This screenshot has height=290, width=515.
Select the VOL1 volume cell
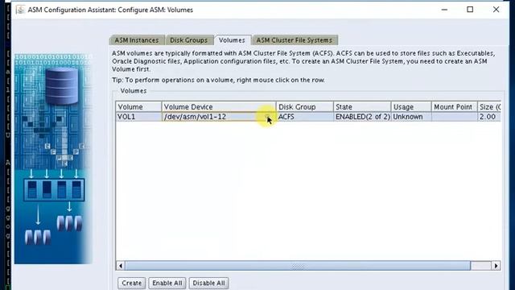(x=138, y=117)
